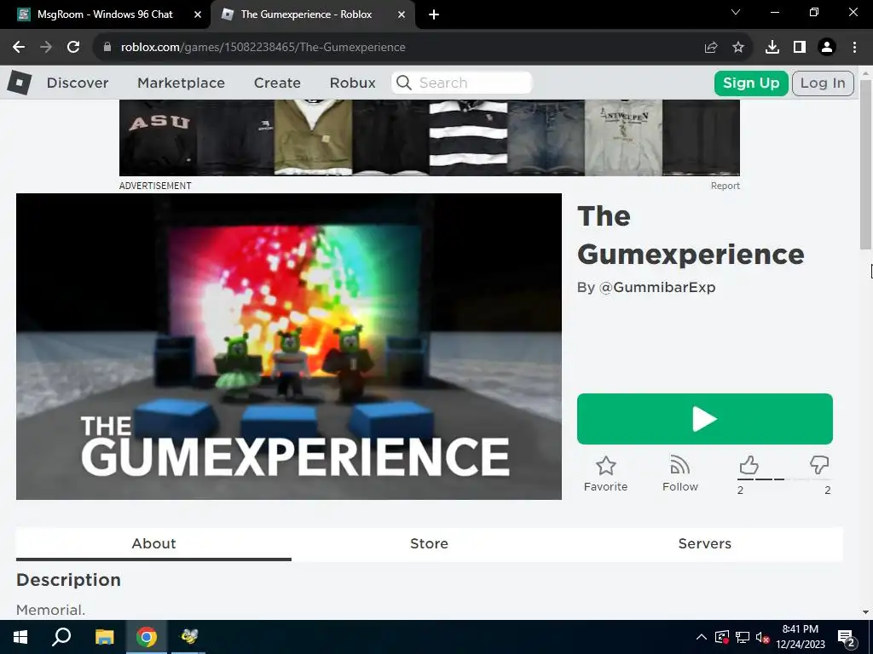
Task: Open the clothing advertisement banner
Action: (430, 138)
